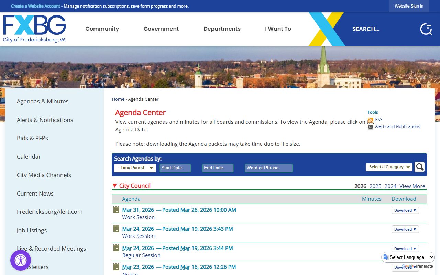
Task: Select the 2026 year tab
Action: click(360, 186)
